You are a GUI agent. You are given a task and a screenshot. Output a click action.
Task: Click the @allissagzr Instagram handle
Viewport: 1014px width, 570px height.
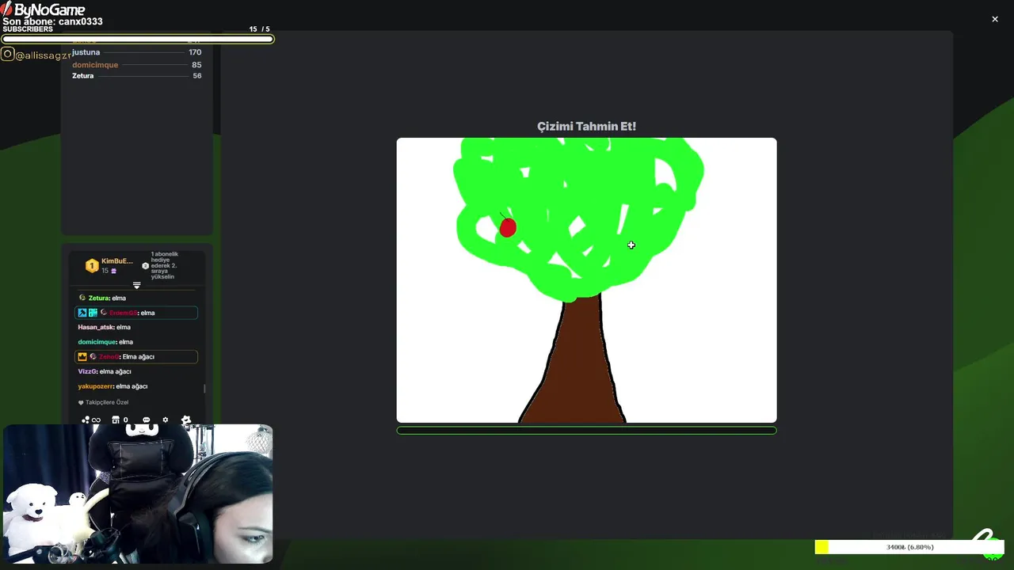(x=43, y=55)
